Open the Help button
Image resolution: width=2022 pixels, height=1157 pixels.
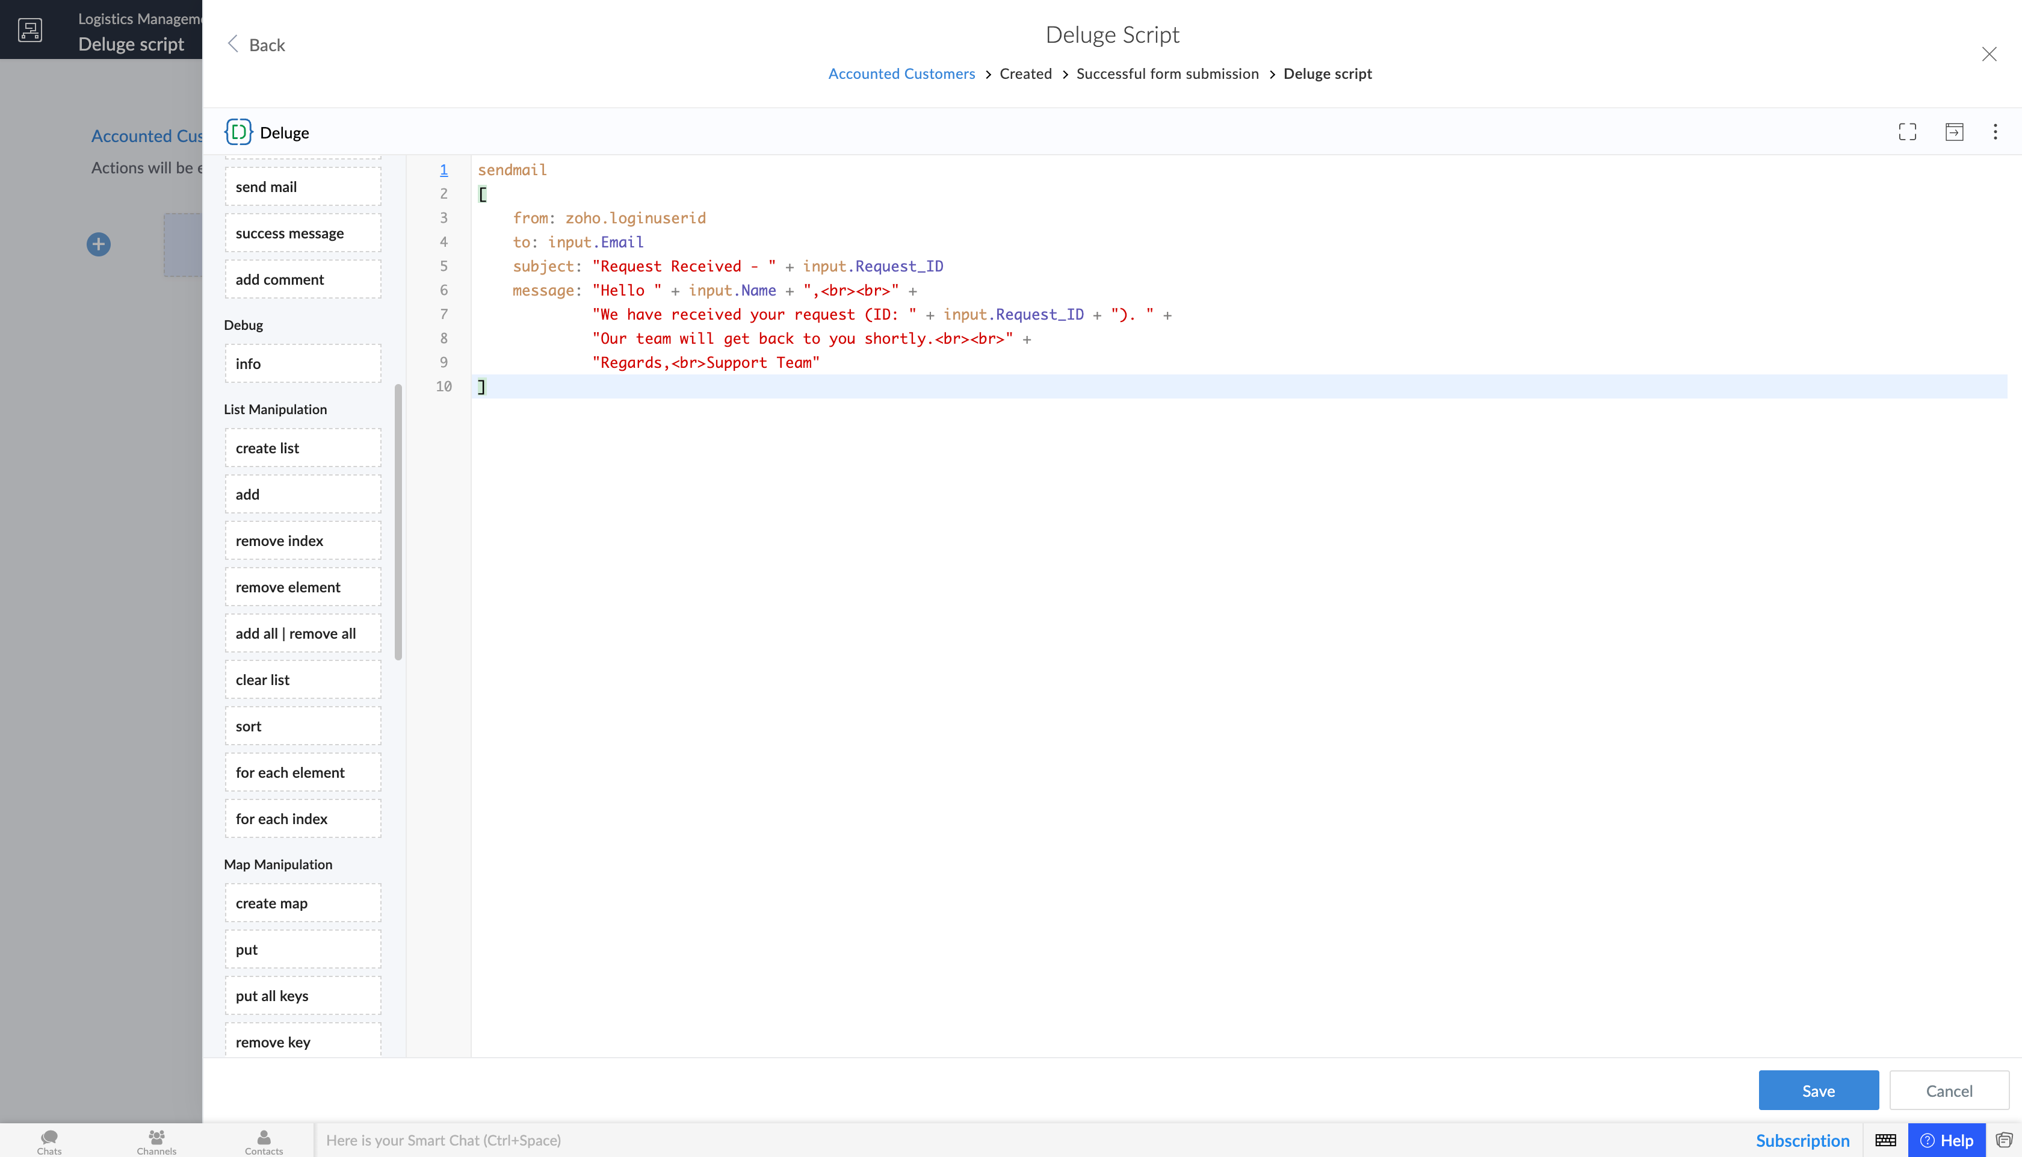click(1947, 1140)
